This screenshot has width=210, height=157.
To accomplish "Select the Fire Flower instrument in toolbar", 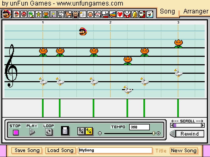I will [x=46, y=14].
